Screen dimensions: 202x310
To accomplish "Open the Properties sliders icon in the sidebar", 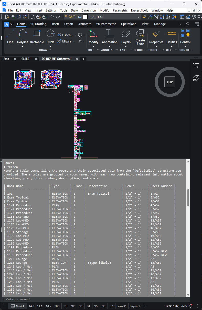I will pos(196,65).
